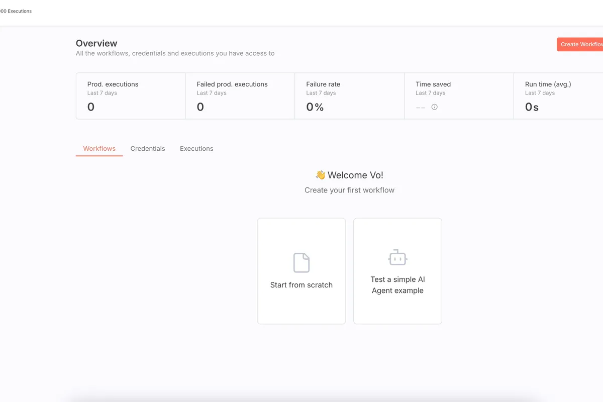603x402 pixels.
Task: Click the Time saved info icon
Action: pyautogui.click(x=435, y=107)
